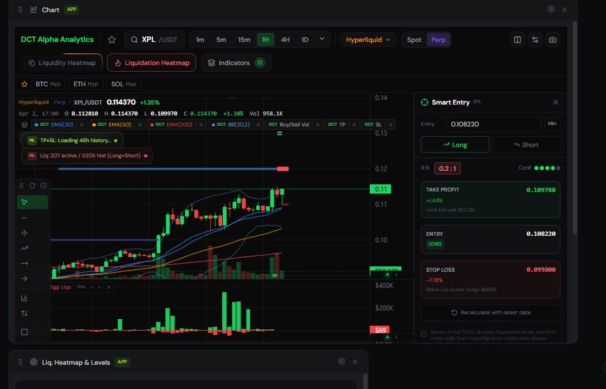
Task: Grab the drawing toolbar drag handle
Action: click(x=22, y=185)
